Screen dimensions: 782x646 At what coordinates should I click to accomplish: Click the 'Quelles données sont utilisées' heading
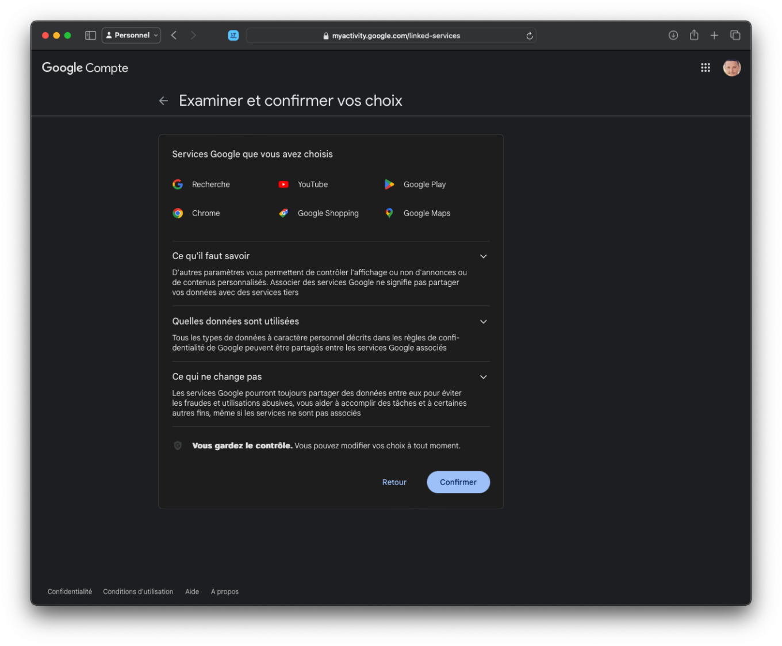coord(236,321)
